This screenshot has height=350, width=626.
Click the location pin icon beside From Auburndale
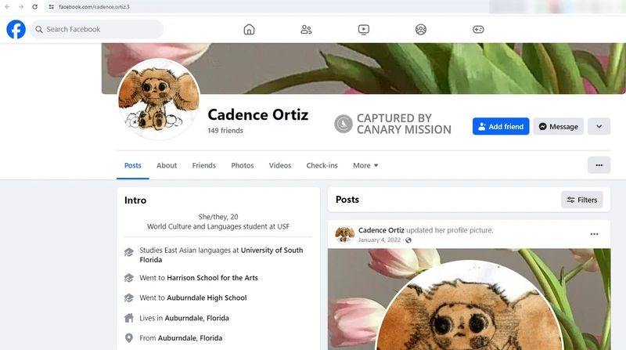(128, 338)
